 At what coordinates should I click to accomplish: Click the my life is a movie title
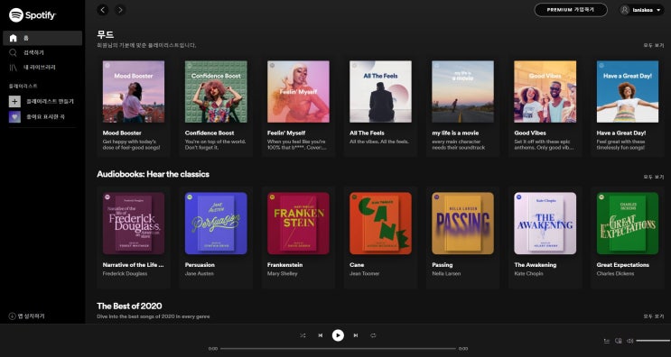tap(455, 133)
